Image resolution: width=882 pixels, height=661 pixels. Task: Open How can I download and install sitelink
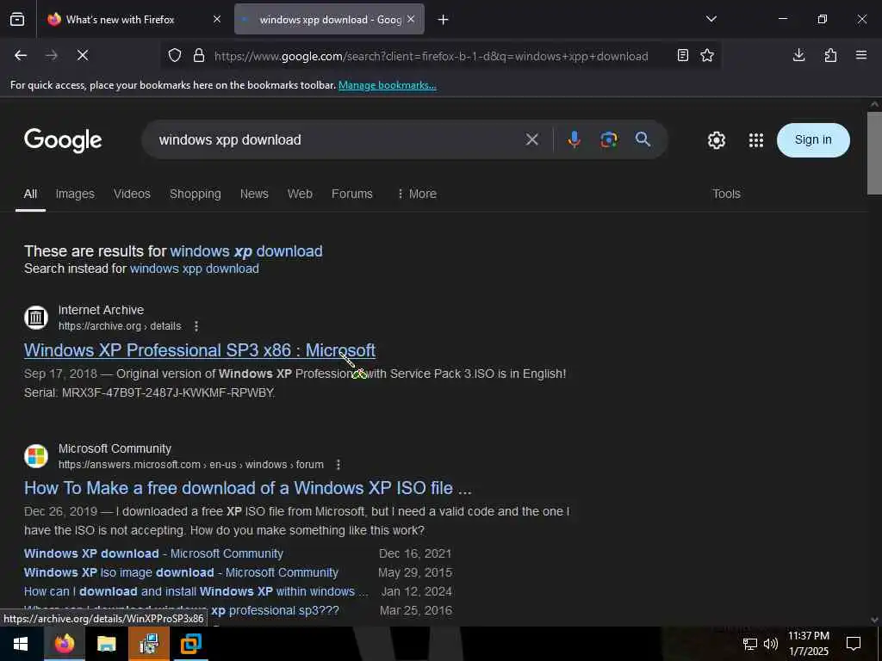[196, 592]
